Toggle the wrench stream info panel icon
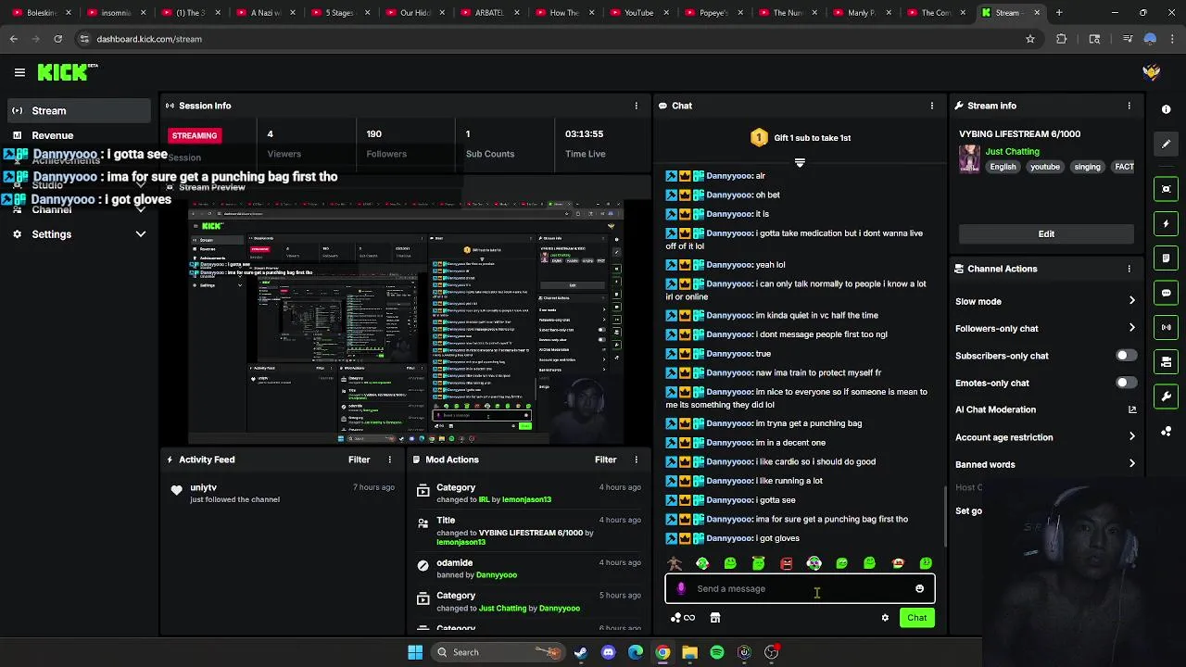 (1166, 396)
